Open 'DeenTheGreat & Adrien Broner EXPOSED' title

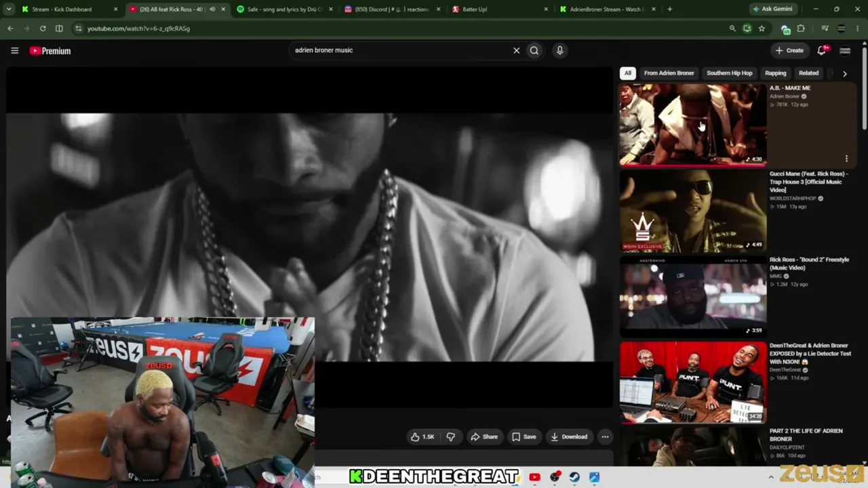810,354
